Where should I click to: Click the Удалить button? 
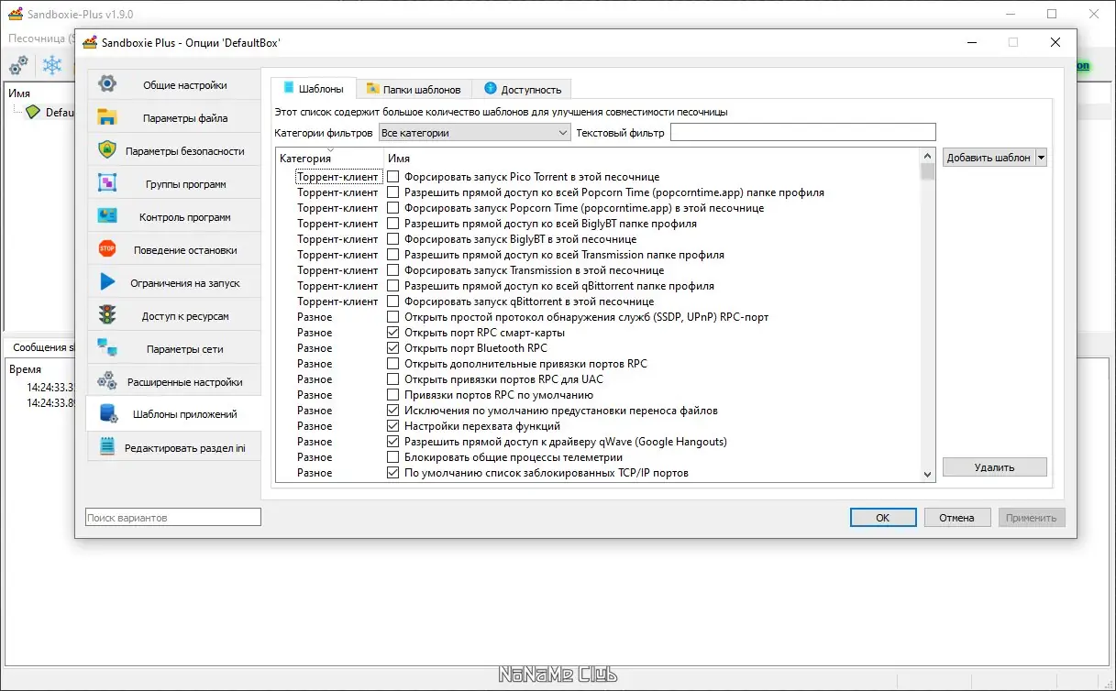pyautogui.click(x=994, y=467)
